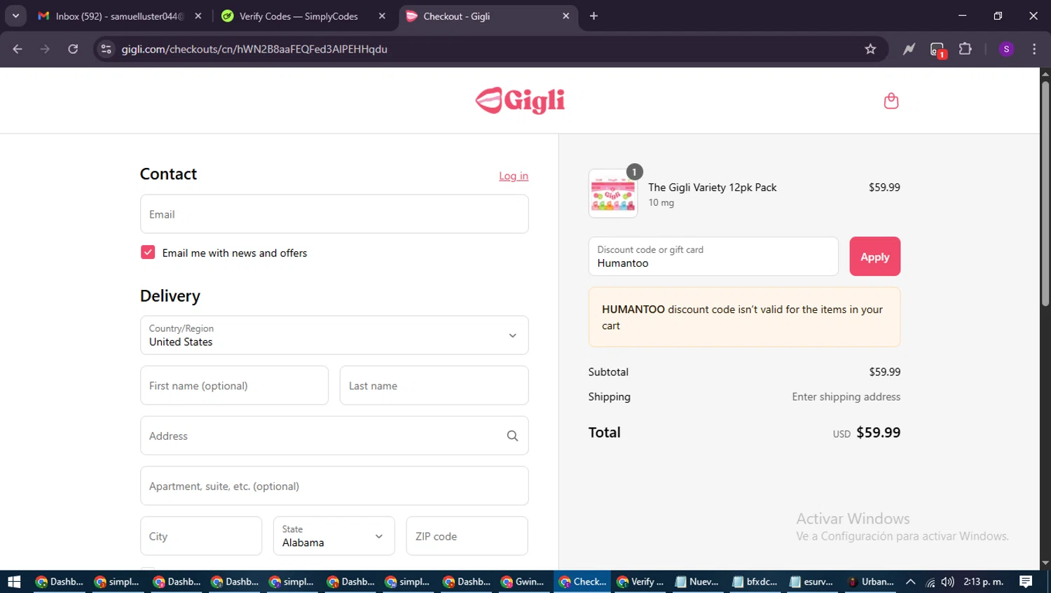Focus the Apartment, suite, etc. field
Image resolution: width=1051 pixels, height=593 pixels.
coord(334,486)
